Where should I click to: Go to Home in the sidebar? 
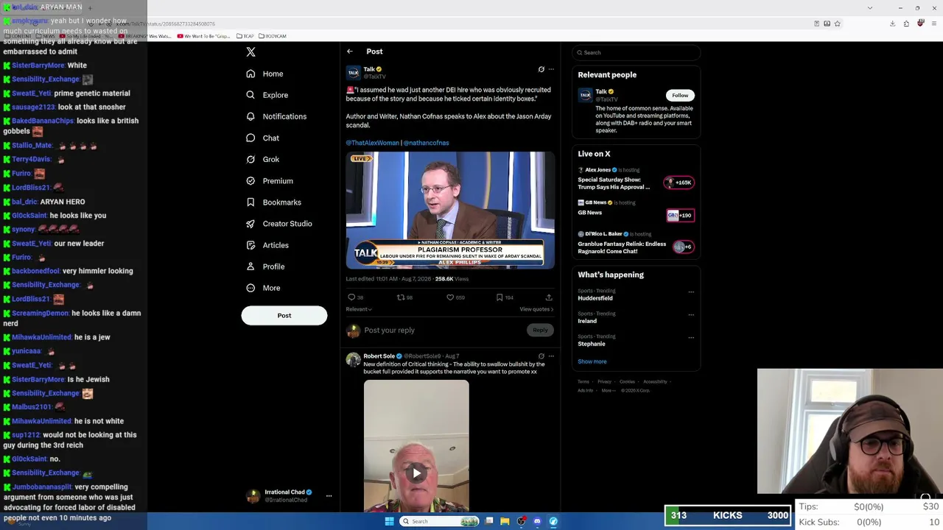coord(264,74)
